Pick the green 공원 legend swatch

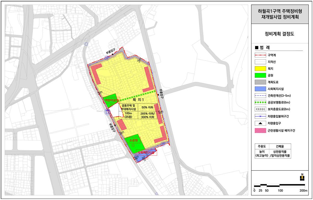[x=260, y=75]
